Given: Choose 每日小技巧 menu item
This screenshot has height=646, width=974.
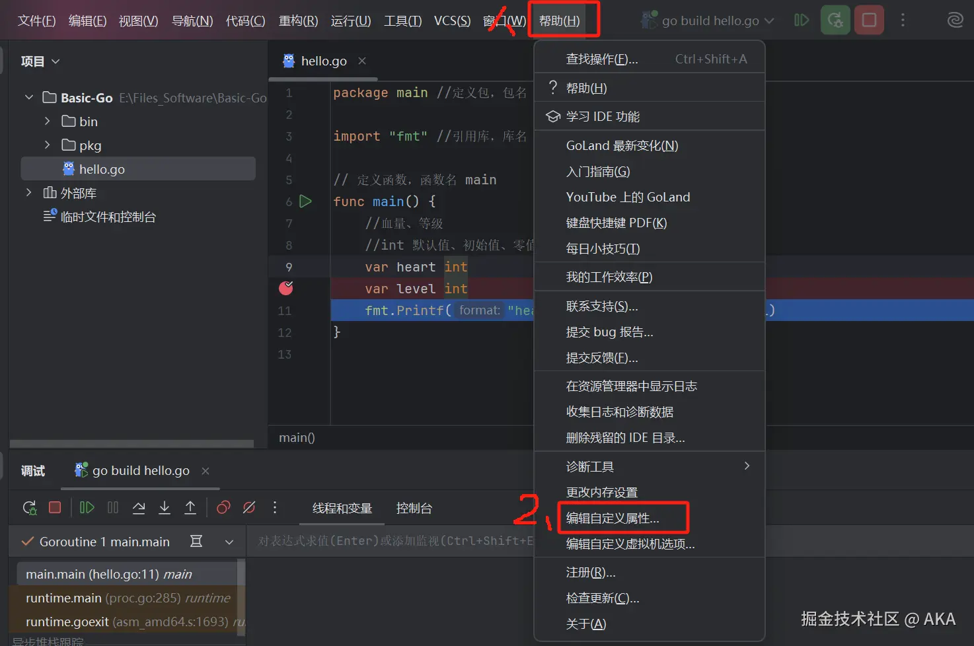Looking at the screenshot, I should (x=649, y=248).
